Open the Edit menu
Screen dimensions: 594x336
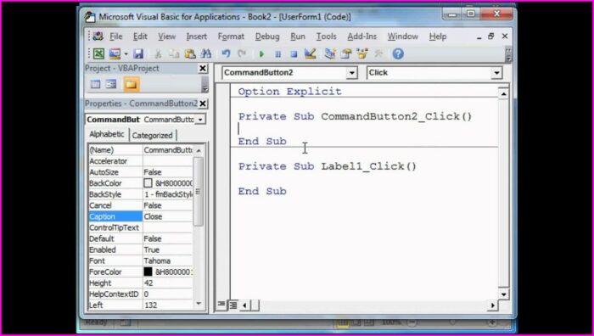140,36
